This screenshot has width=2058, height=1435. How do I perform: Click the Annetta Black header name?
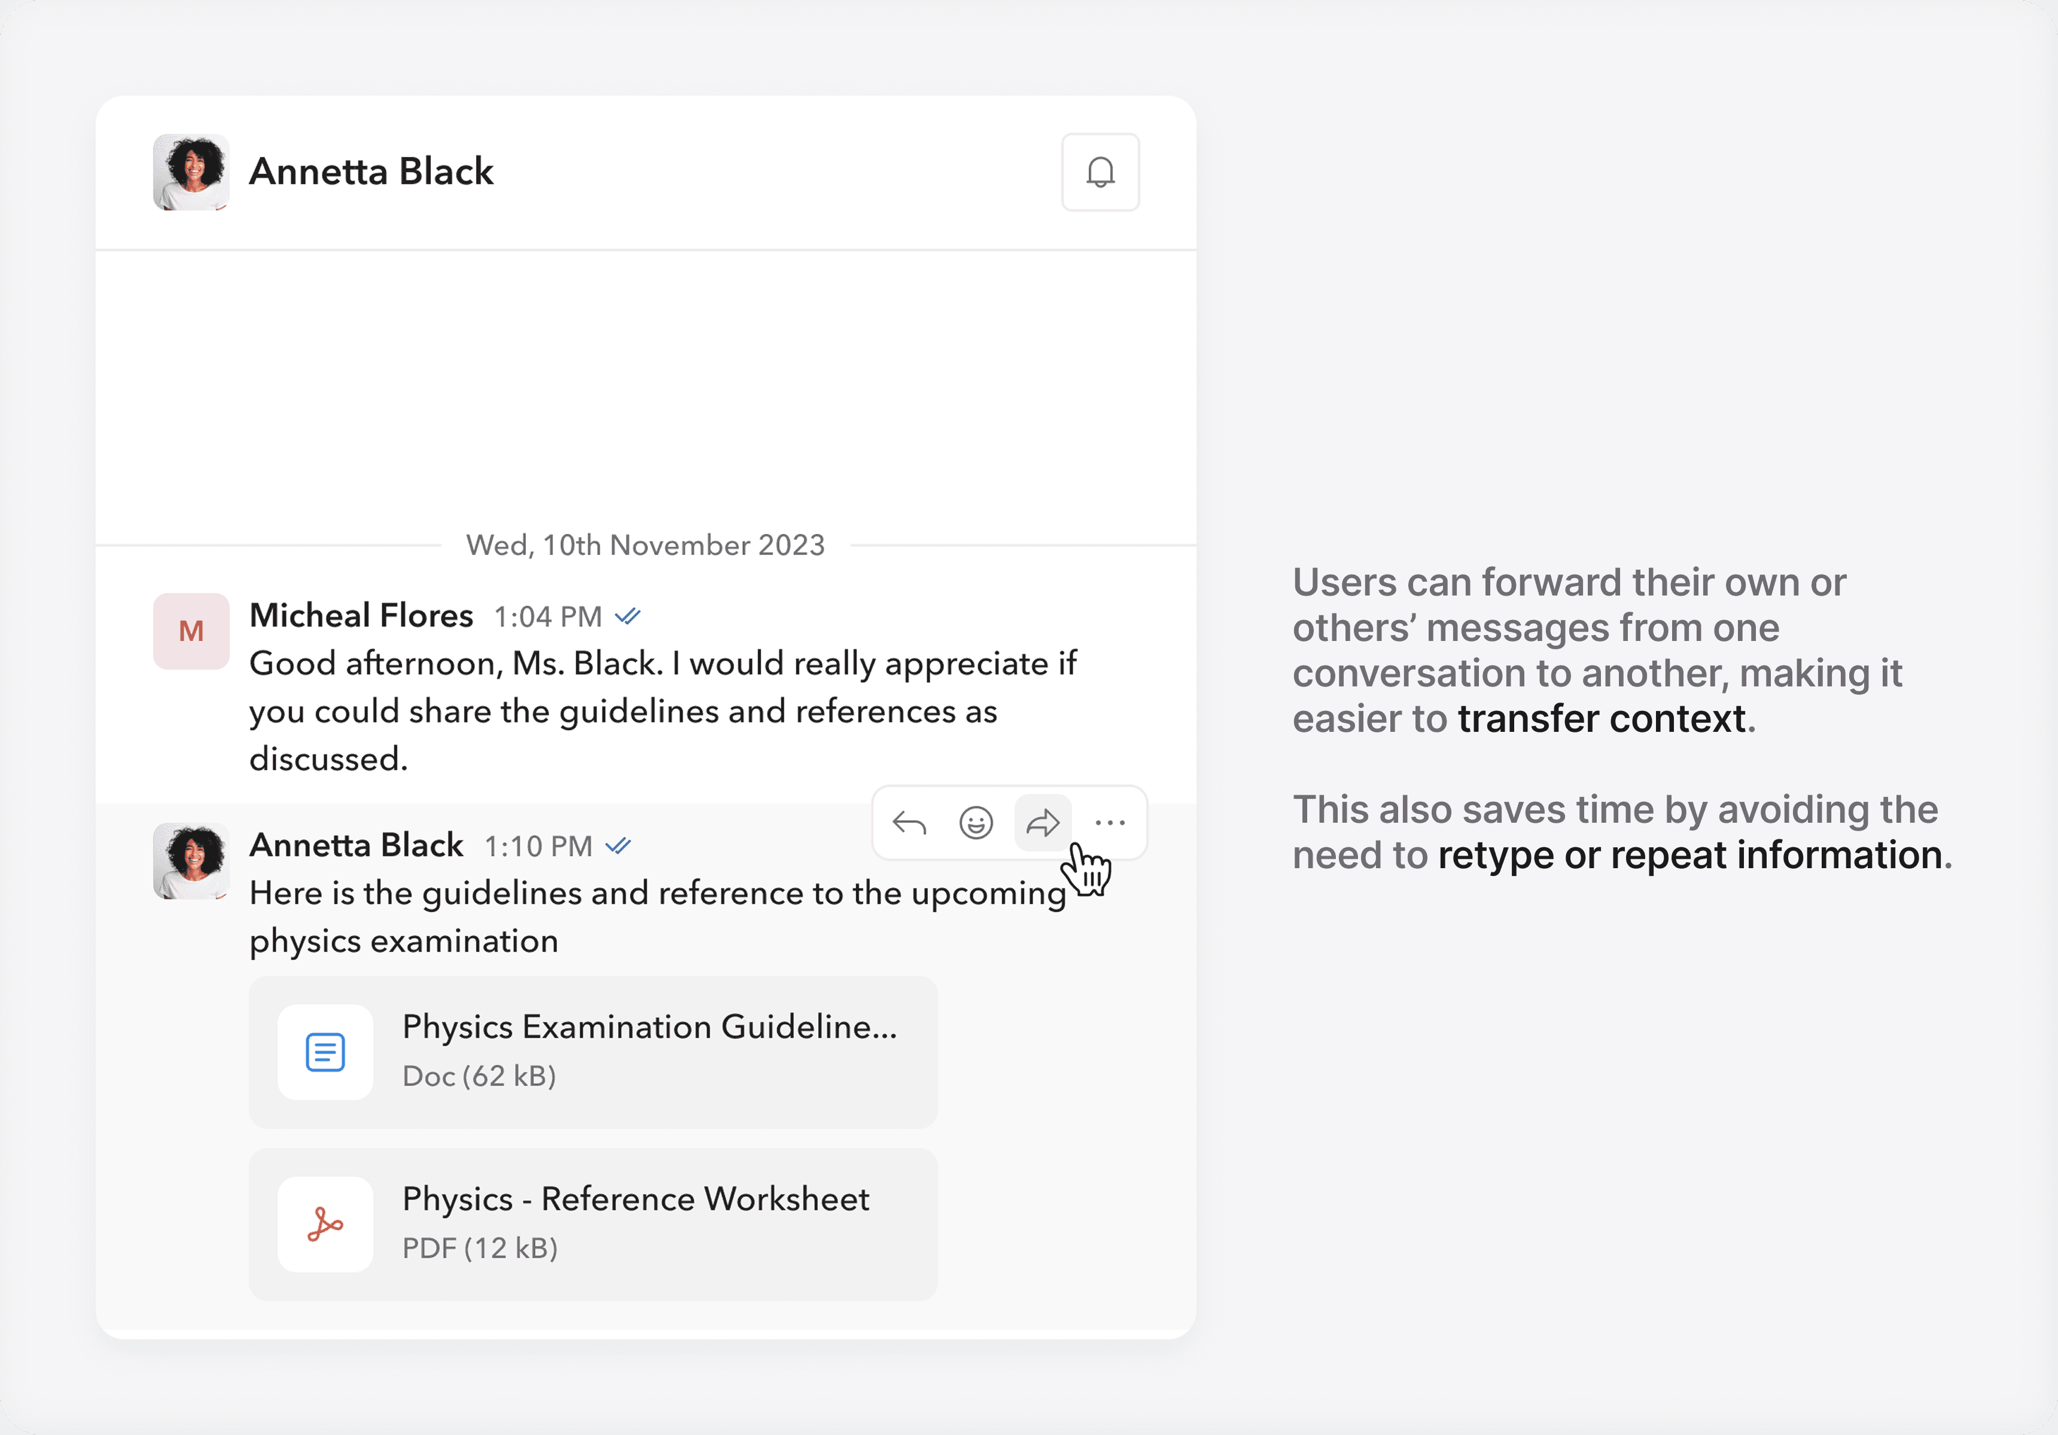(371, 172)
